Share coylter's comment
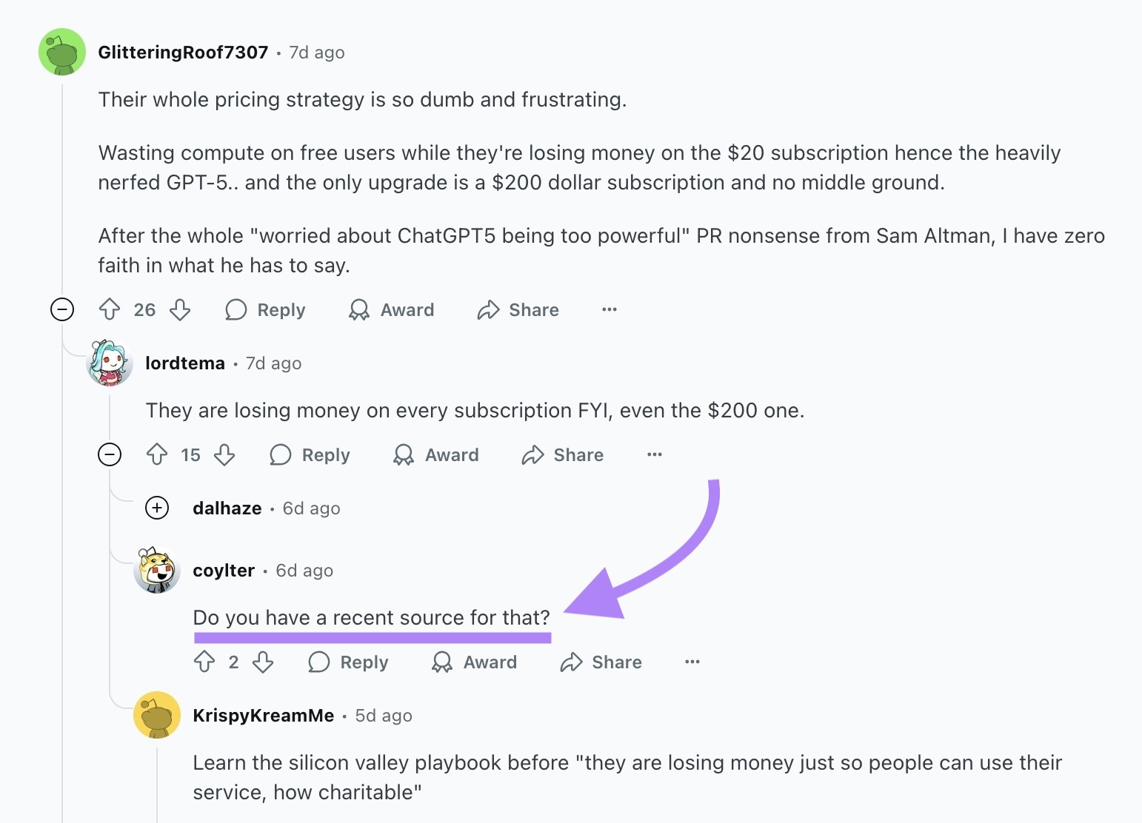 click(x=601, y=662)
